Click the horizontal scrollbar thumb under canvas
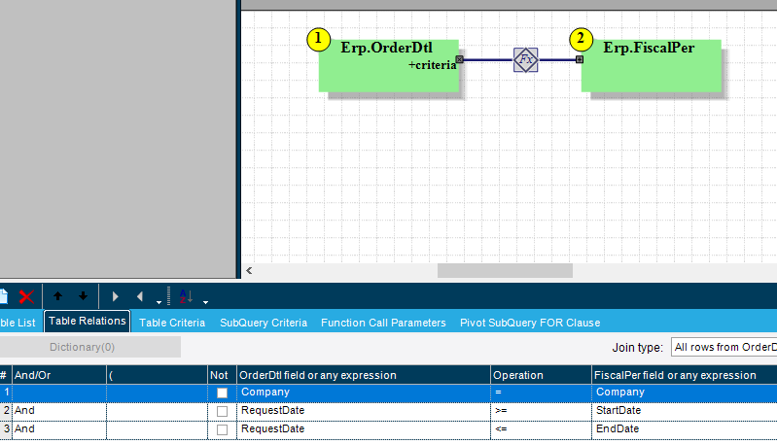Screen dimensions: 777x444 coord(505,270)
